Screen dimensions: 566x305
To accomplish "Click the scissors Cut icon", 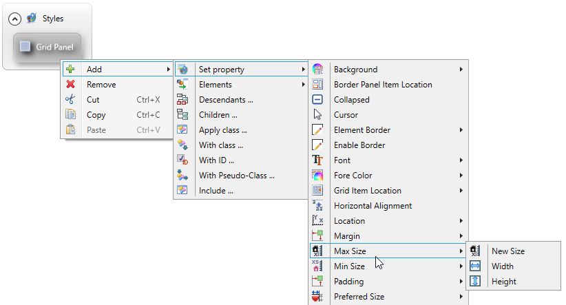I will click(x=70, y=100).
